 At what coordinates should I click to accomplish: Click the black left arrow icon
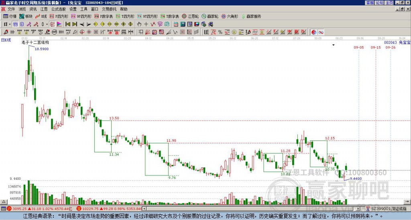[x=82, y=24]
